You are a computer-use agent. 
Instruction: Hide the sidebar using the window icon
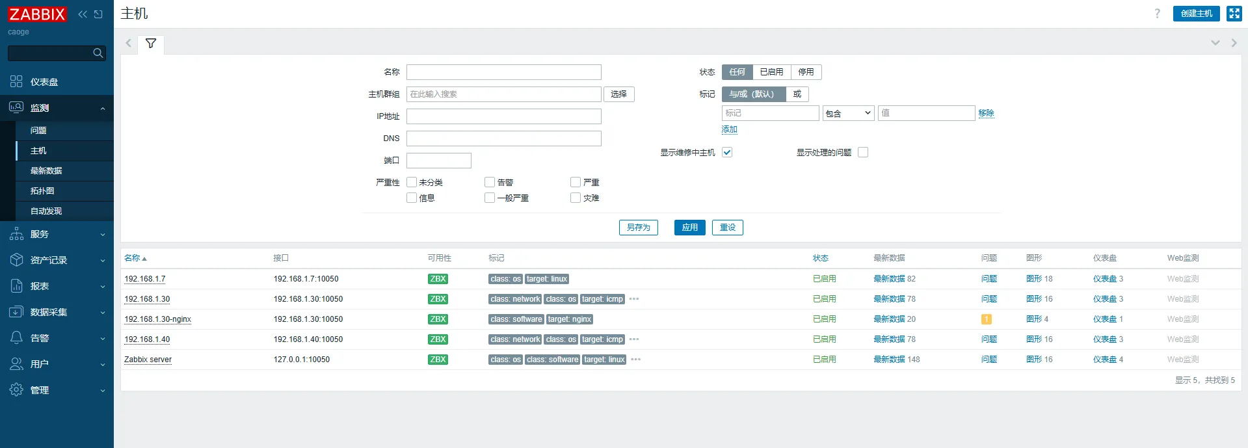coord(98,14)
